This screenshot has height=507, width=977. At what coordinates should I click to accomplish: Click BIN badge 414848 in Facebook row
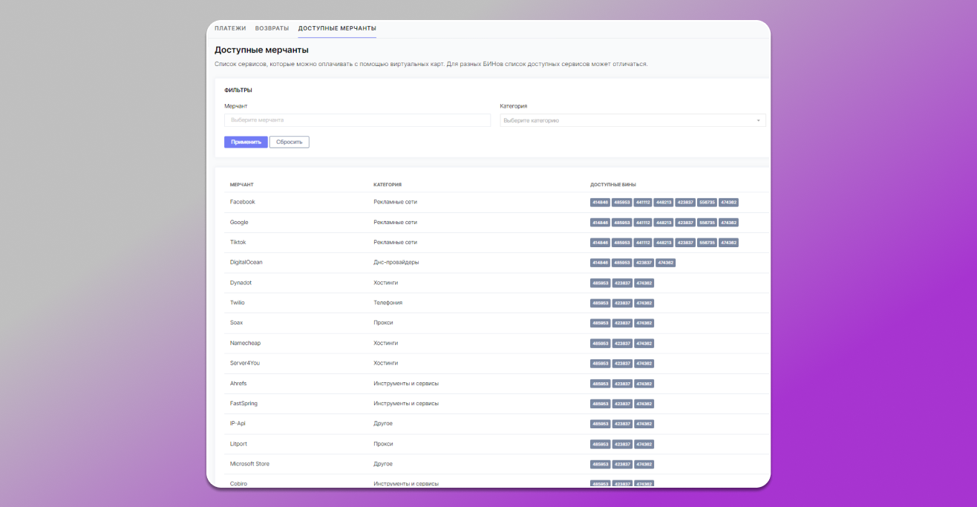pyautogui.click(x=600, y=203)
